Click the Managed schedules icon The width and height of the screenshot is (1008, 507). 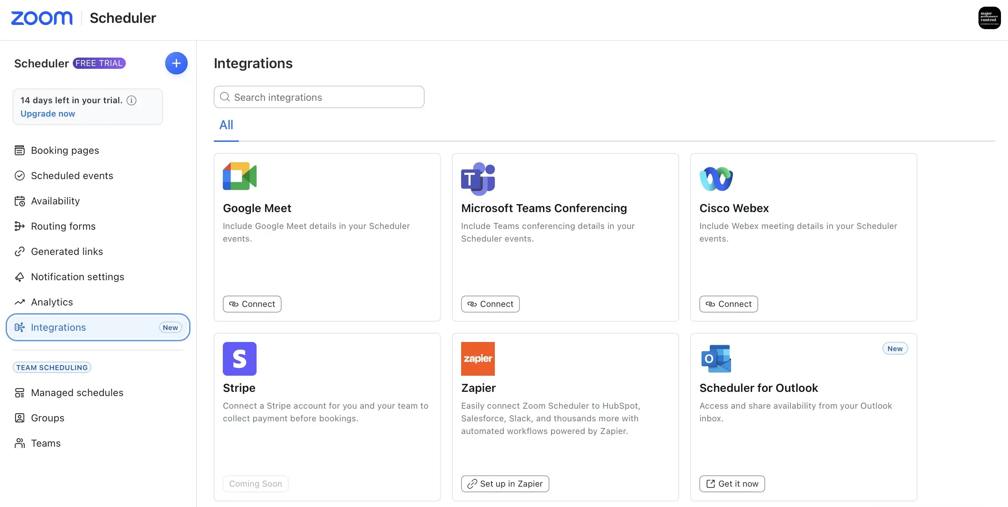[x=20, y=393]
